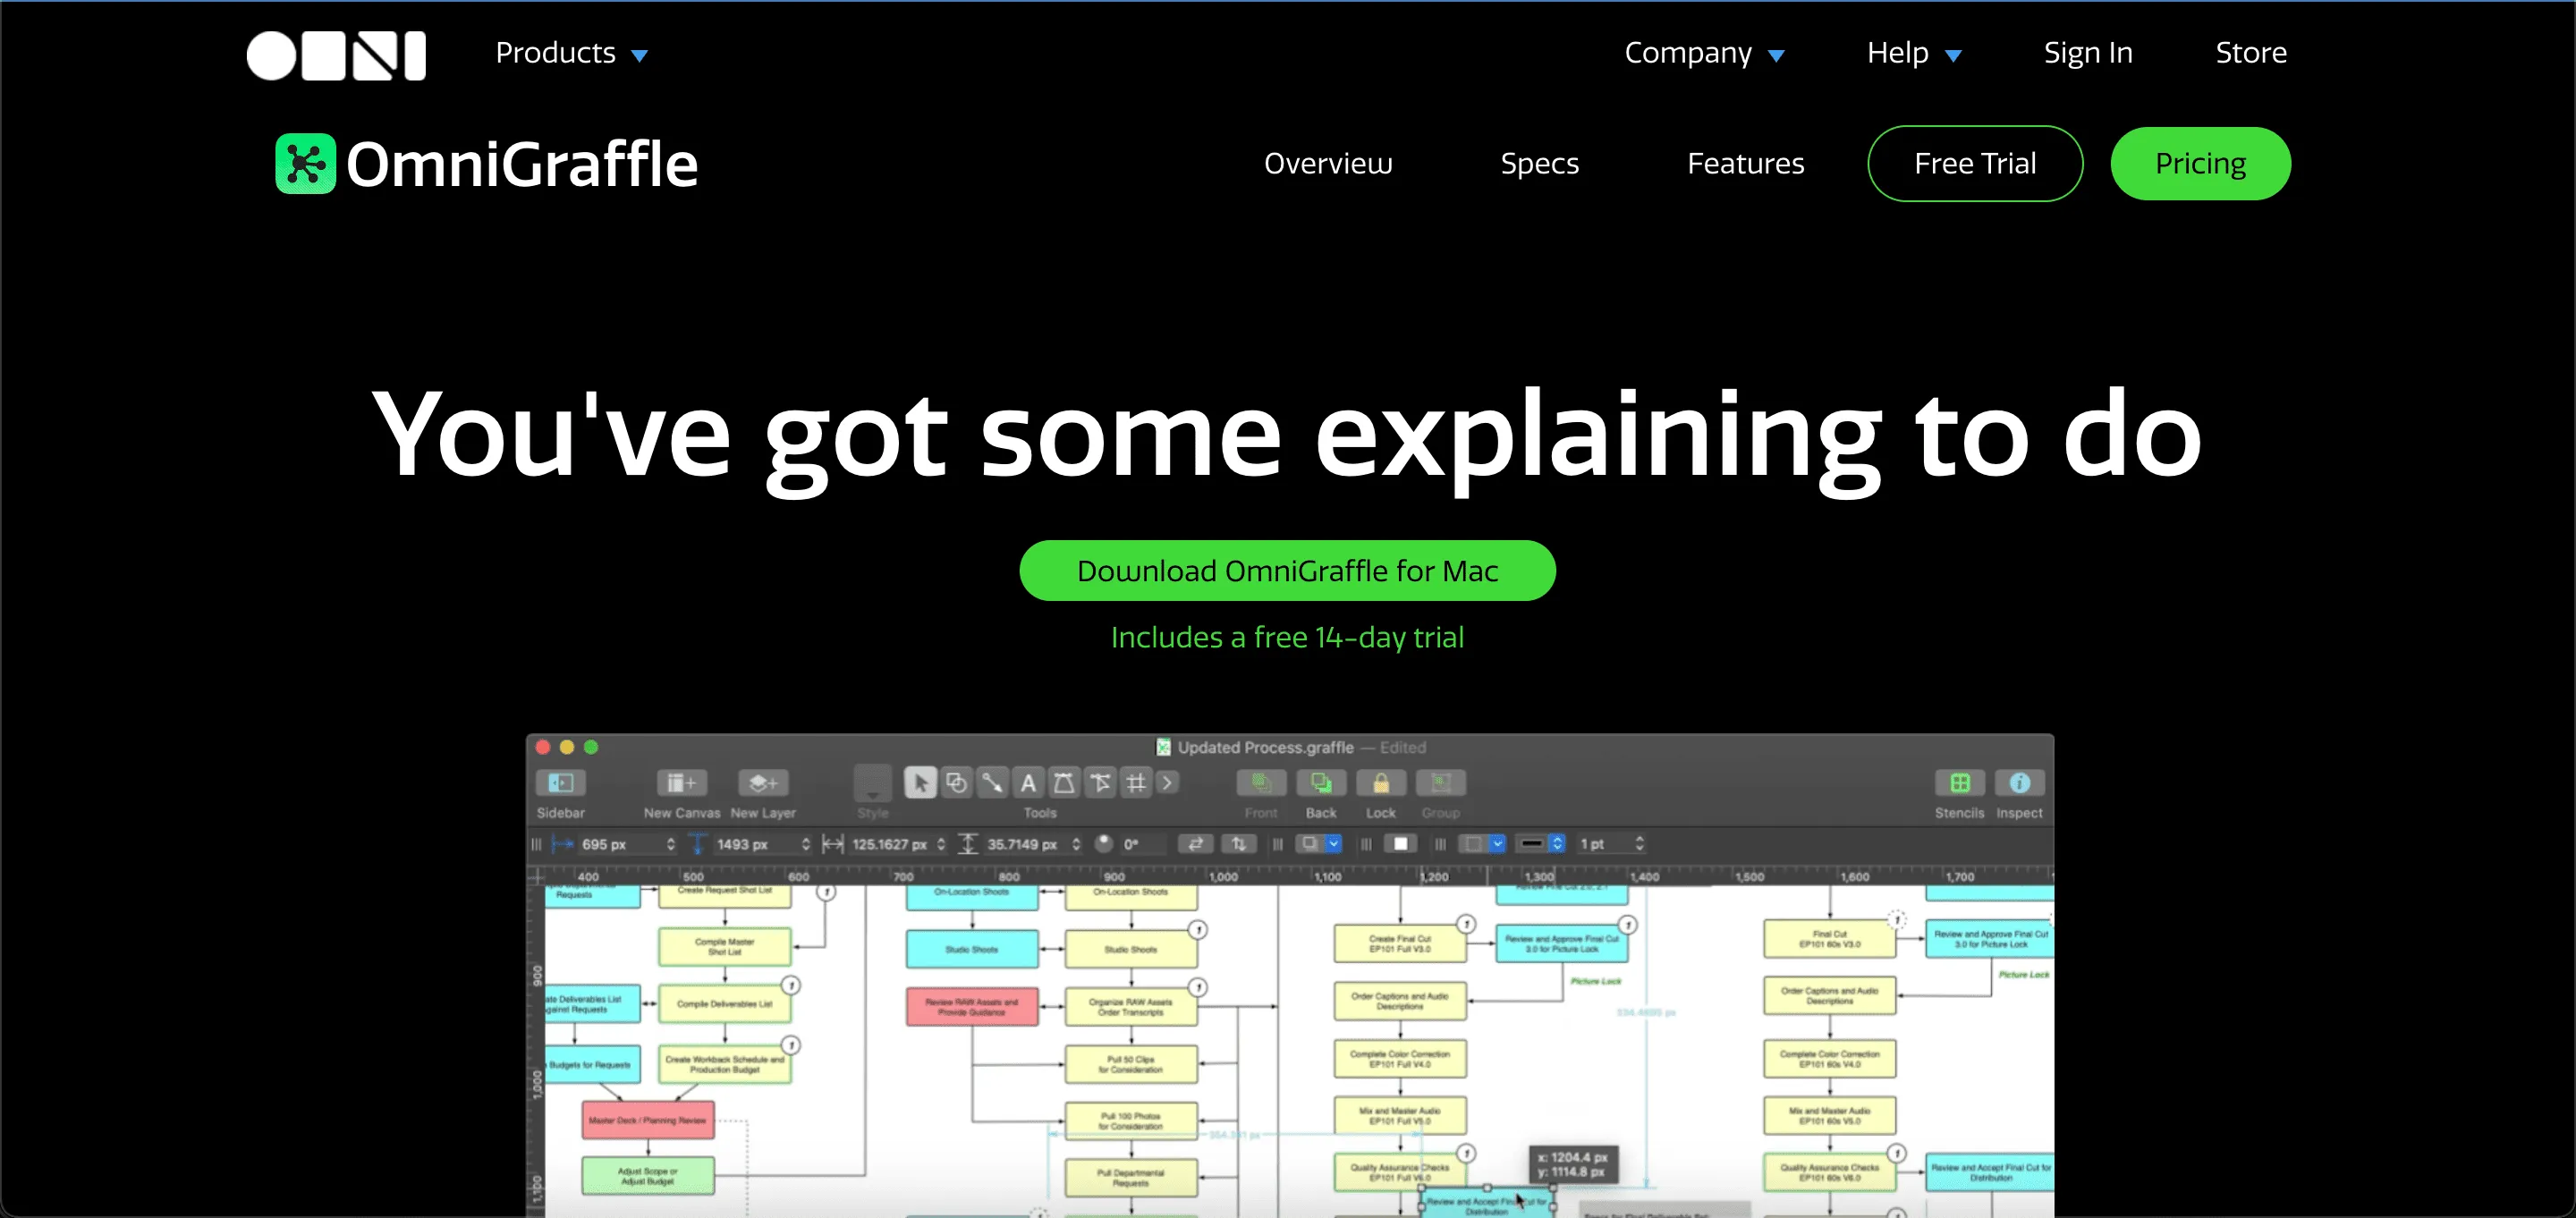Go to the Overview tab
This screenshot has width=2576, height=1218.
pyautogui.click(x=1328, y=163)
